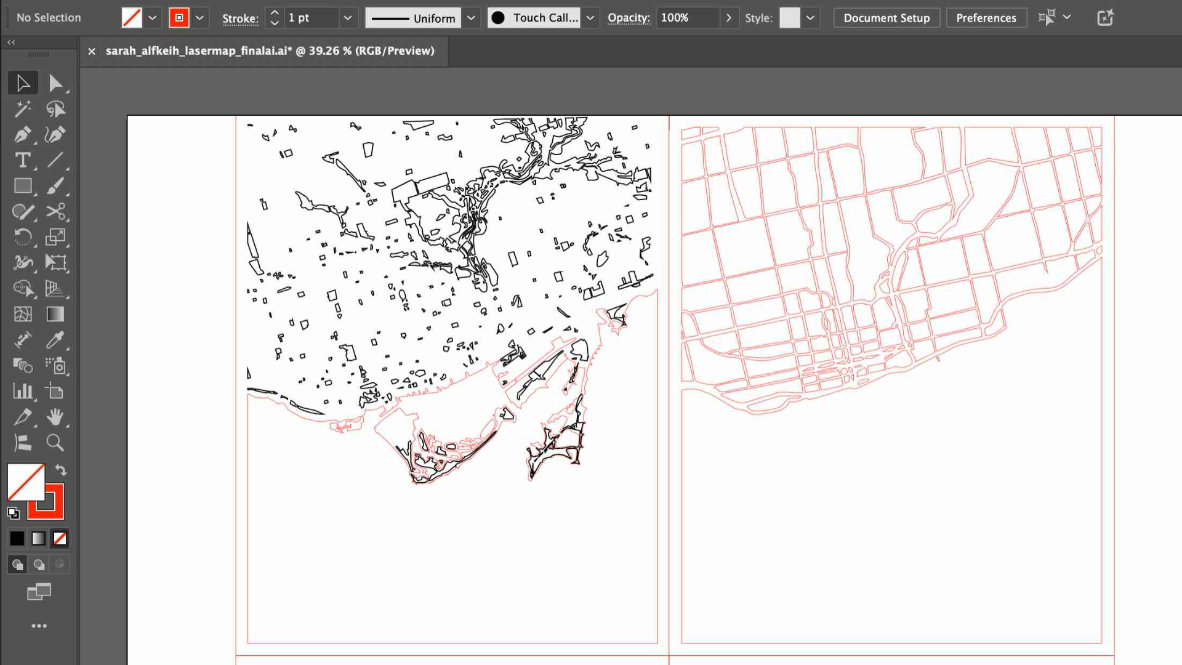This screenshot has width=1182, height=665.
Task: Expand the Uniform stroke profile dropdown
Action: pos(471,18)
